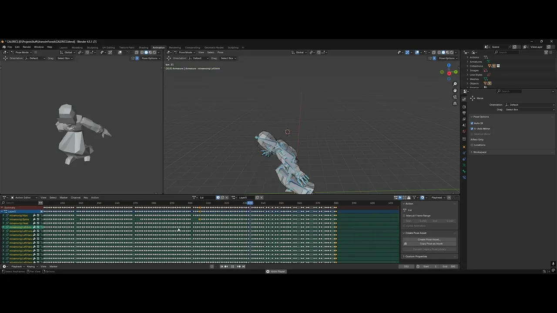The height and width of the screenshot is (313, 557).
Task: Expand the Meshes row in the outliner
Action: [x=467, y=79]
